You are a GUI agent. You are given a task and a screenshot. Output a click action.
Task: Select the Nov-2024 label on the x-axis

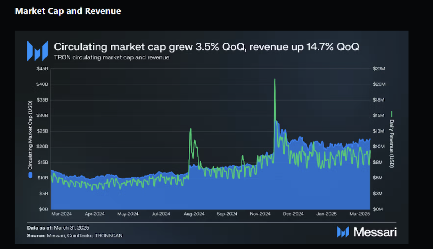(260, 214)
